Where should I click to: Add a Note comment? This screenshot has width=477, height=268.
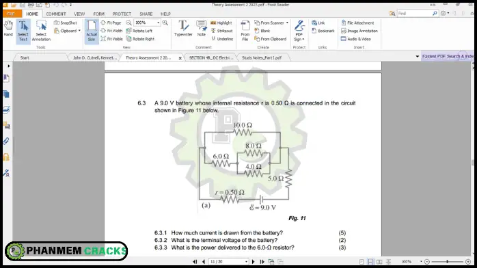pyautogui.click(x=202, y=29)
